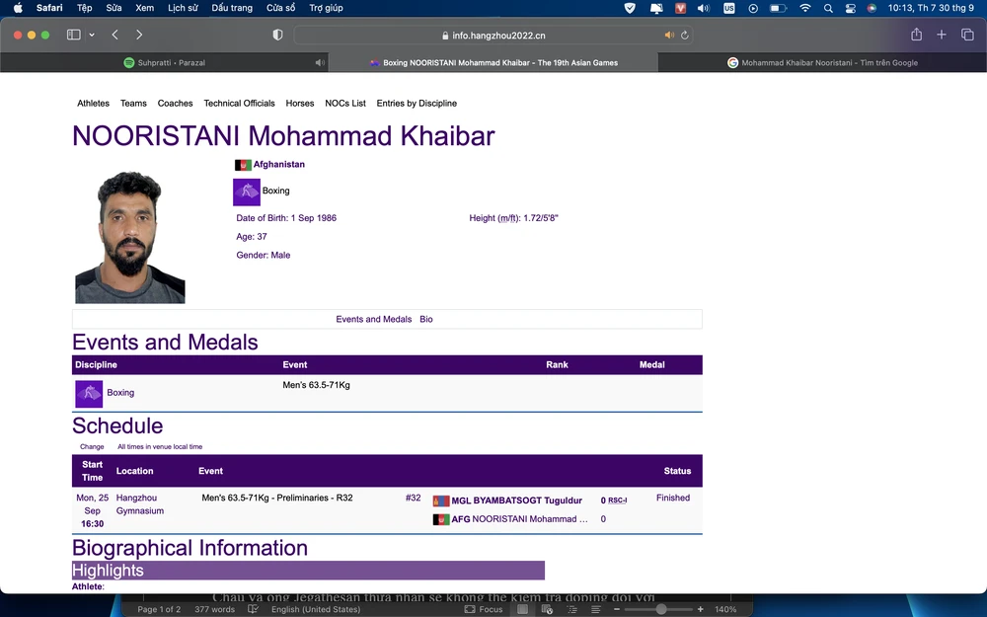This screenshot has height=617, width=987.
Task: Toggle Focus mode in Word status bar
Action: tap(484, 610)
